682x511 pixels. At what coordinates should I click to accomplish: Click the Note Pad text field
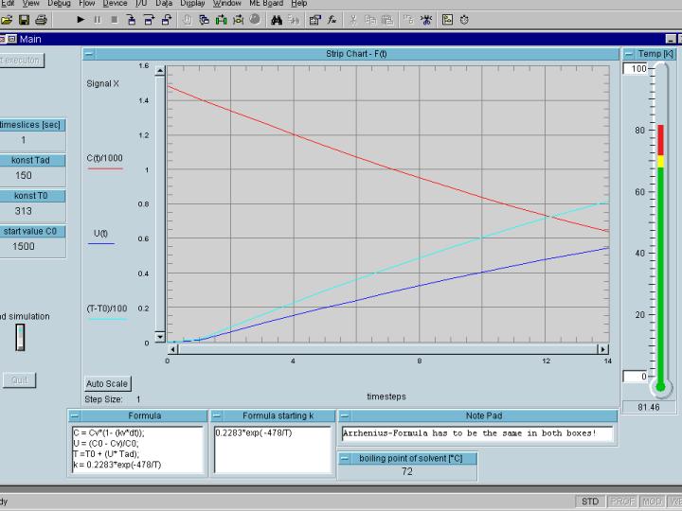[476, 433]
